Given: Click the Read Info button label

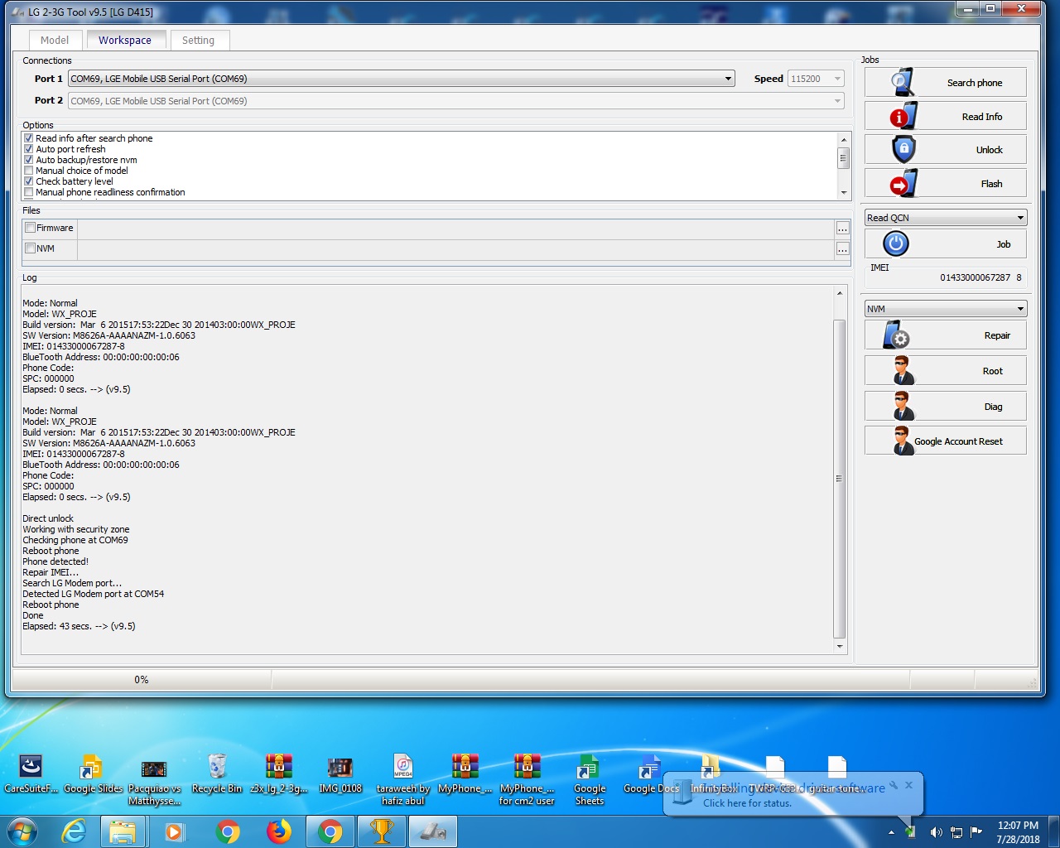Looking at the screenshot, I should (982, 117).
